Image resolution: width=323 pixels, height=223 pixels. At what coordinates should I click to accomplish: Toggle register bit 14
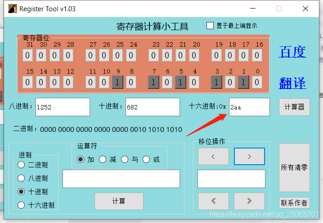(x=41, y=82)
